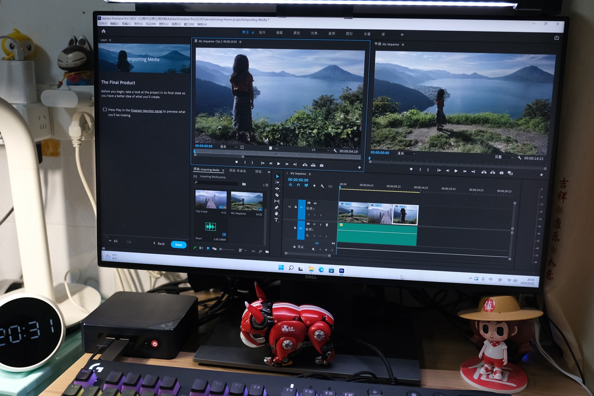Open sort icons dropdown in Project panel

point(242,250)
